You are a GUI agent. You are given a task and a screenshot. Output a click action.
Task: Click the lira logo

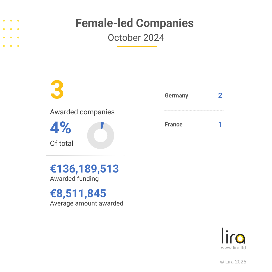coord(233,236)
